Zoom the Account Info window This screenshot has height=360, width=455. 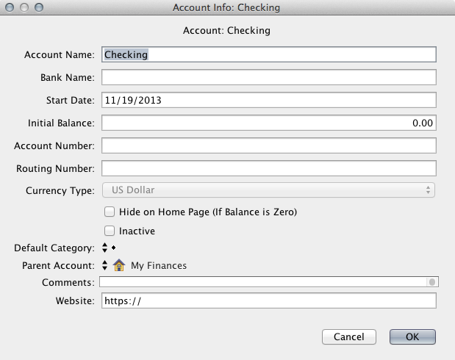tap(38, 7)
